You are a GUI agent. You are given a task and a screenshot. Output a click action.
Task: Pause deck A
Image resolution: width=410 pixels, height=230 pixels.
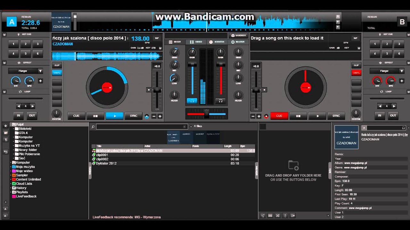95,116
